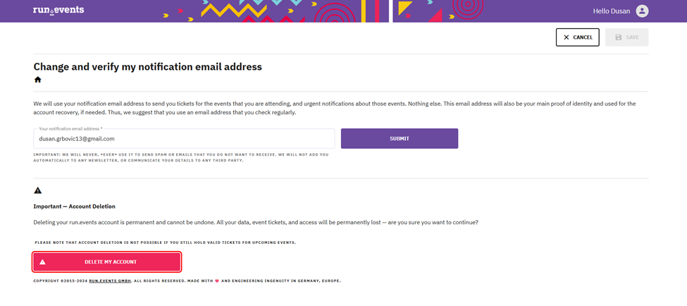This screenshot has height=306, width=687.
Task: Click the X icon on Cancel button
Action: pos(567,37)
